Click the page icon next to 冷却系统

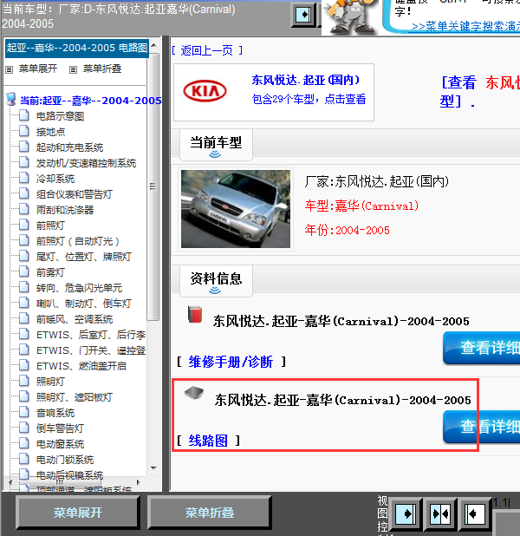pyautogui.click(x=24, y=178)
